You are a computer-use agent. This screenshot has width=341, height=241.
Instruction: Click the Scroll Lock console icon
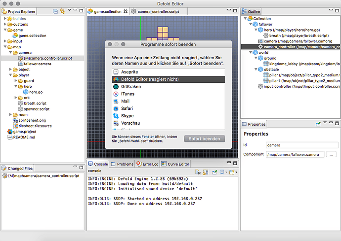coord(206,172)
